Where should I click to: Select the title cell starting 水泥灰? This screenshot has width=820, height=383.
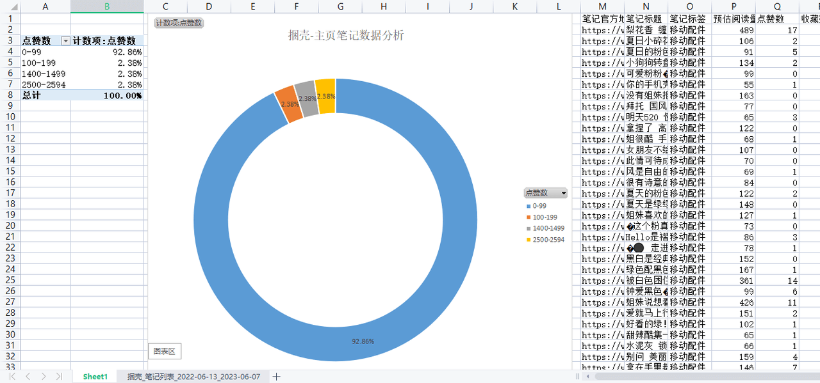(646, 346)
